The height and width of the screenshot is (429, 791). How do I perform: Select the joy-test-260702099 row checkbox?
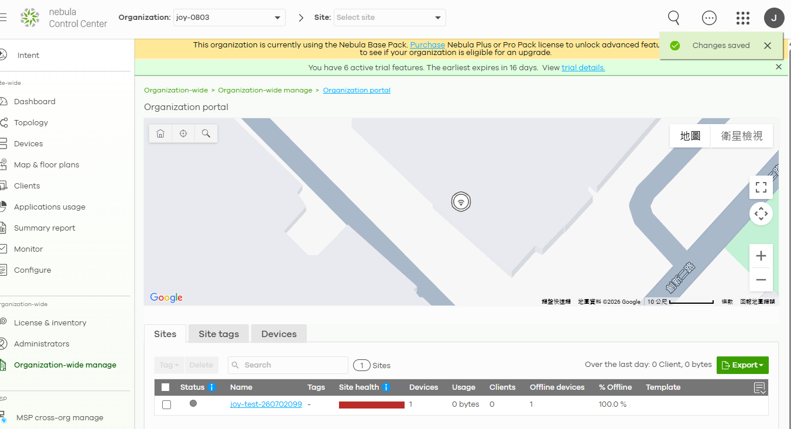(167, 404)
